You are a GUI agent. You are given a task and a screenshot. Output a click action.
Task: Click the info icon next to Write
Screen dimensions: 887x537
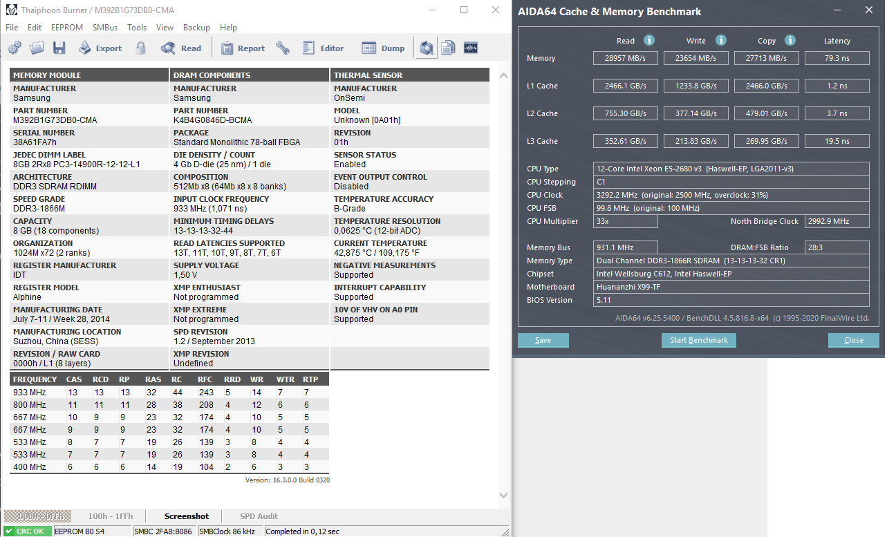pos(721,41)
